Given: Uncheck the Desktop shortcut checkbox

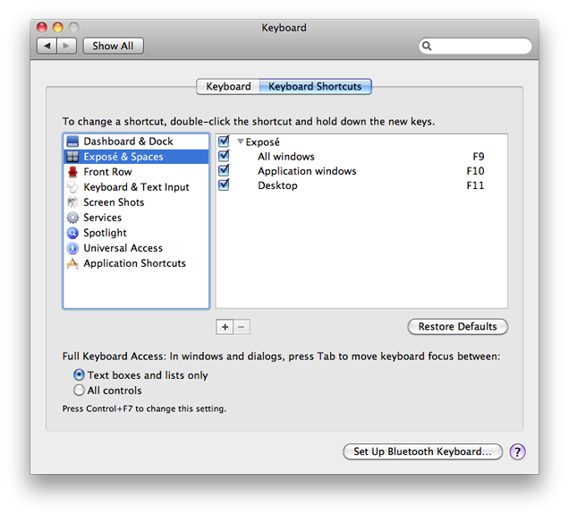Looking at the screenshot, I should [x=224, y=185].
